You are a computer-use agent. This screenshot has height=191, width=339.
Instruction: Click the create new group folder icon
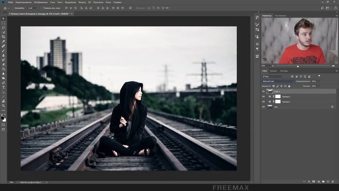click(323, 181)
